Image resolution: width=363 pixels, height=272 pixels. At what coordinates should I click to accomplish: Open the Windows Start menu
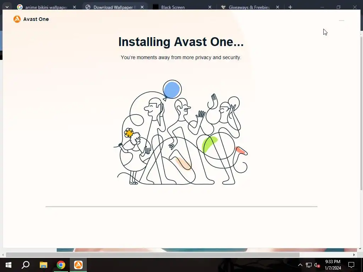pyautogui.click(x=9, y=265)
